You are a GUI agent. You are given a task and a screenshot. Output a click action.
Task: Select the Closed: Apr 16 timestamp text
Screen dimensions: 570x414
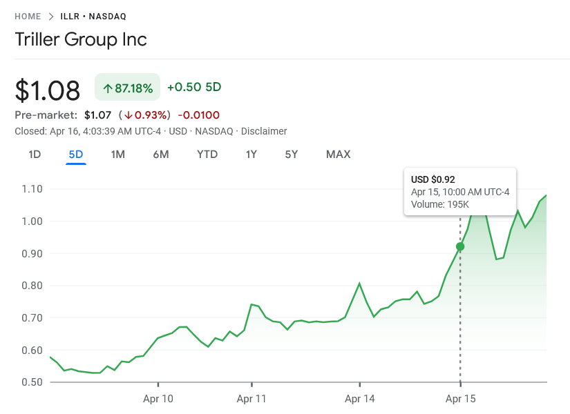point(88,131)
